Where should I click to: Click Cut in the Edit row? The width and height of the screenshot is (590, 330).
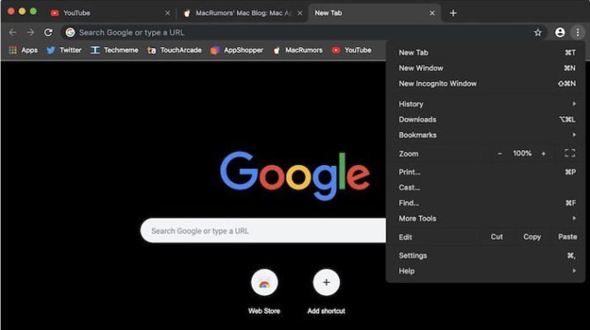coord(497,237)
